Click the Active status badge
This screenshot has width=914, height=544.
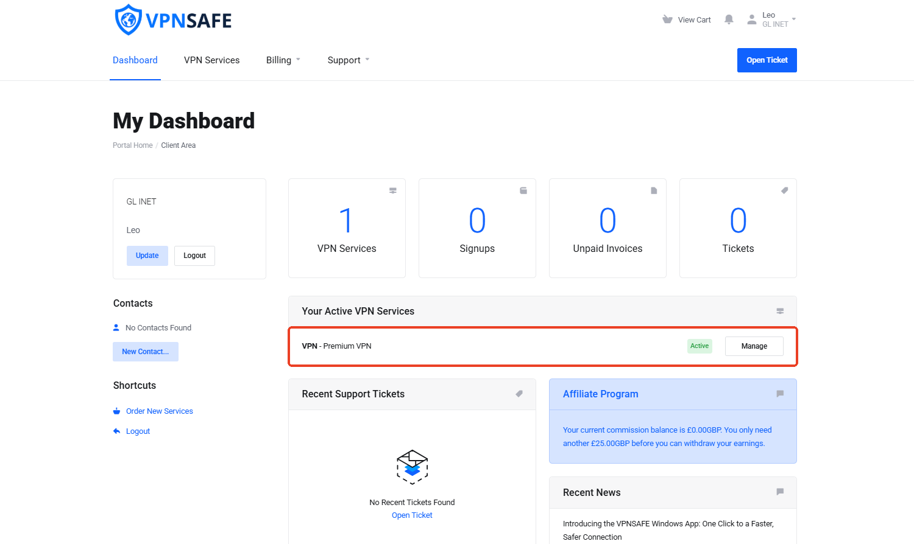pyautogui.click(x=700, y=346)
